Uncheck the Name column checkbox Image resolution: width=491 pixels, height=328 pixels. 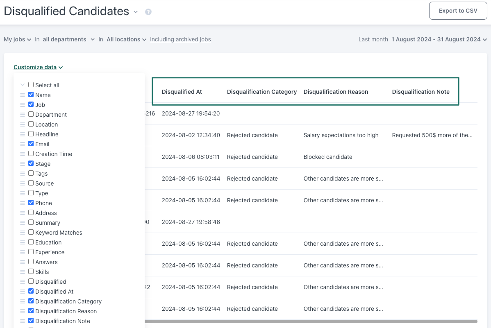click(31, 95)
